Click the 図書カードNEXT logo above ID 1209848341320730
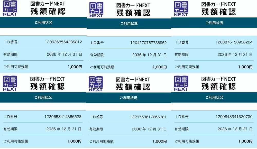This screenshot has height=149, width=257. 181,83
